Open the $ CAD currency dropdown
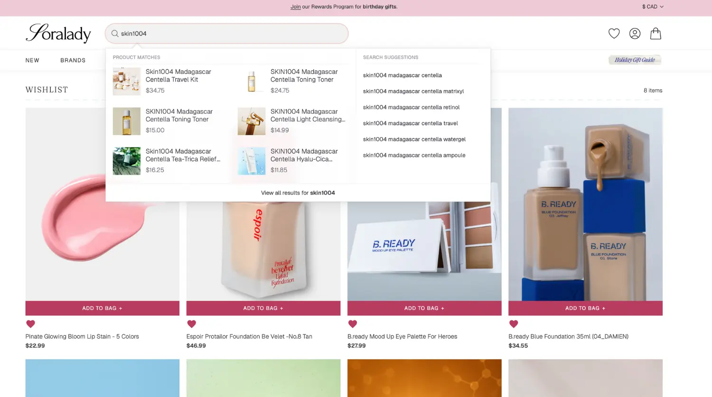Viewport: 712px width, 397px height. pyautogui.click(x=653, y=7)
